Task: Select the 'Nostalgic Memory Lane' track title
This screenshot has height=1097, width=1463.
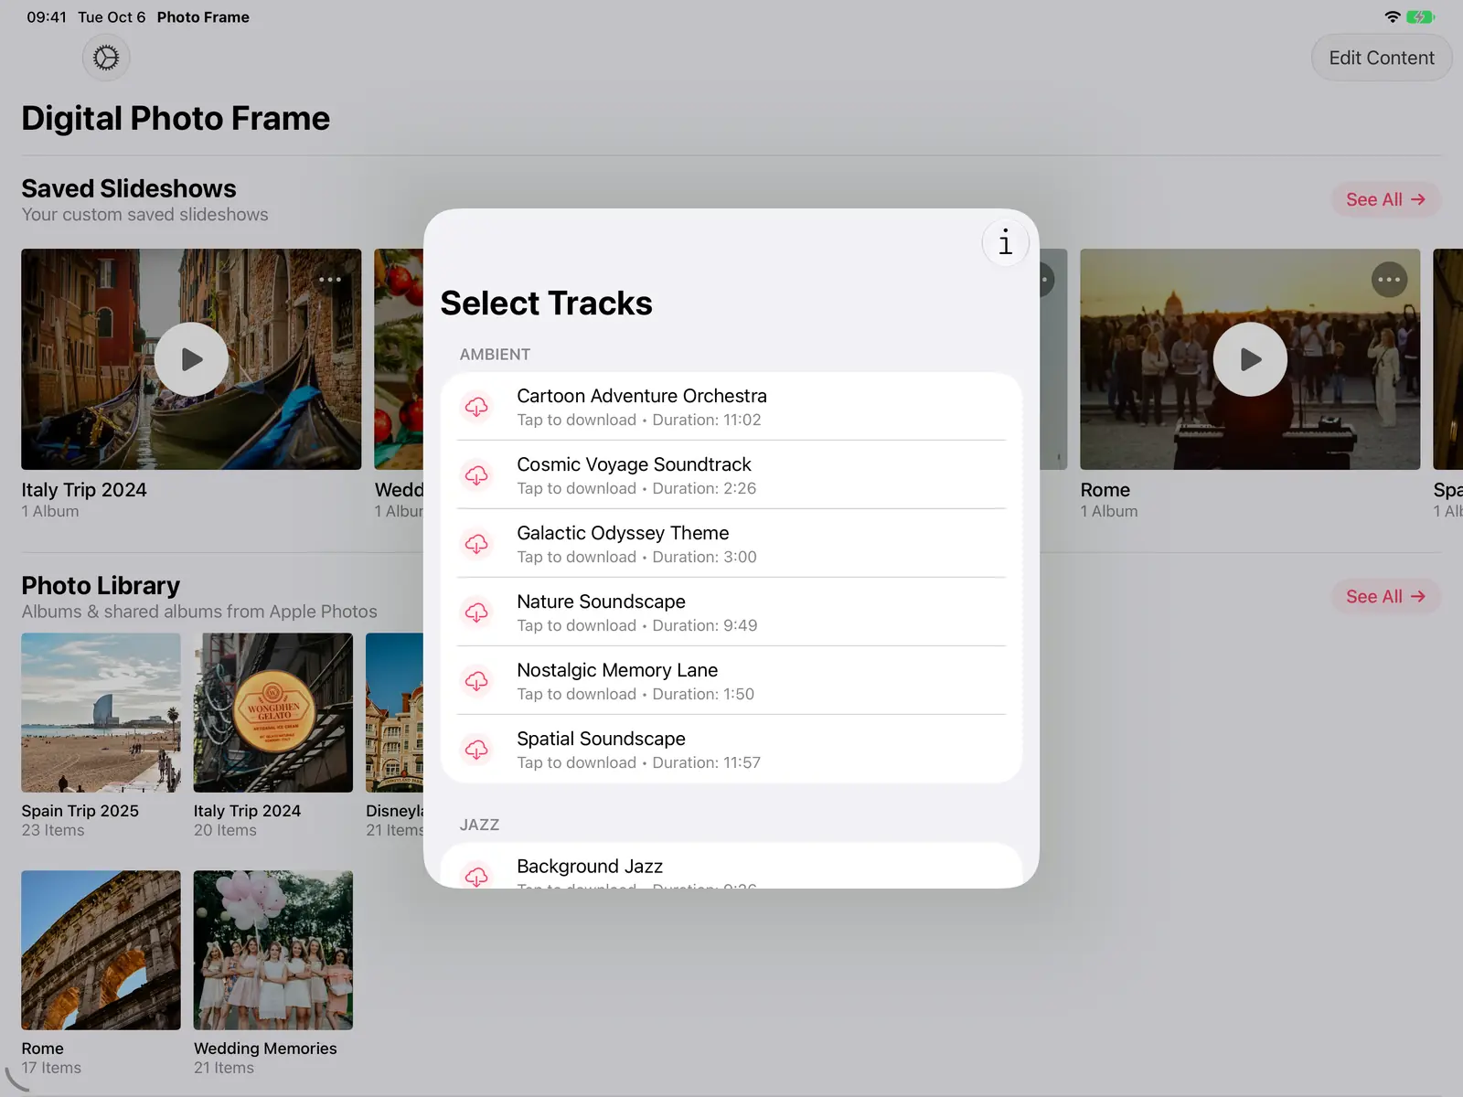Action: [x=617, y=670]
